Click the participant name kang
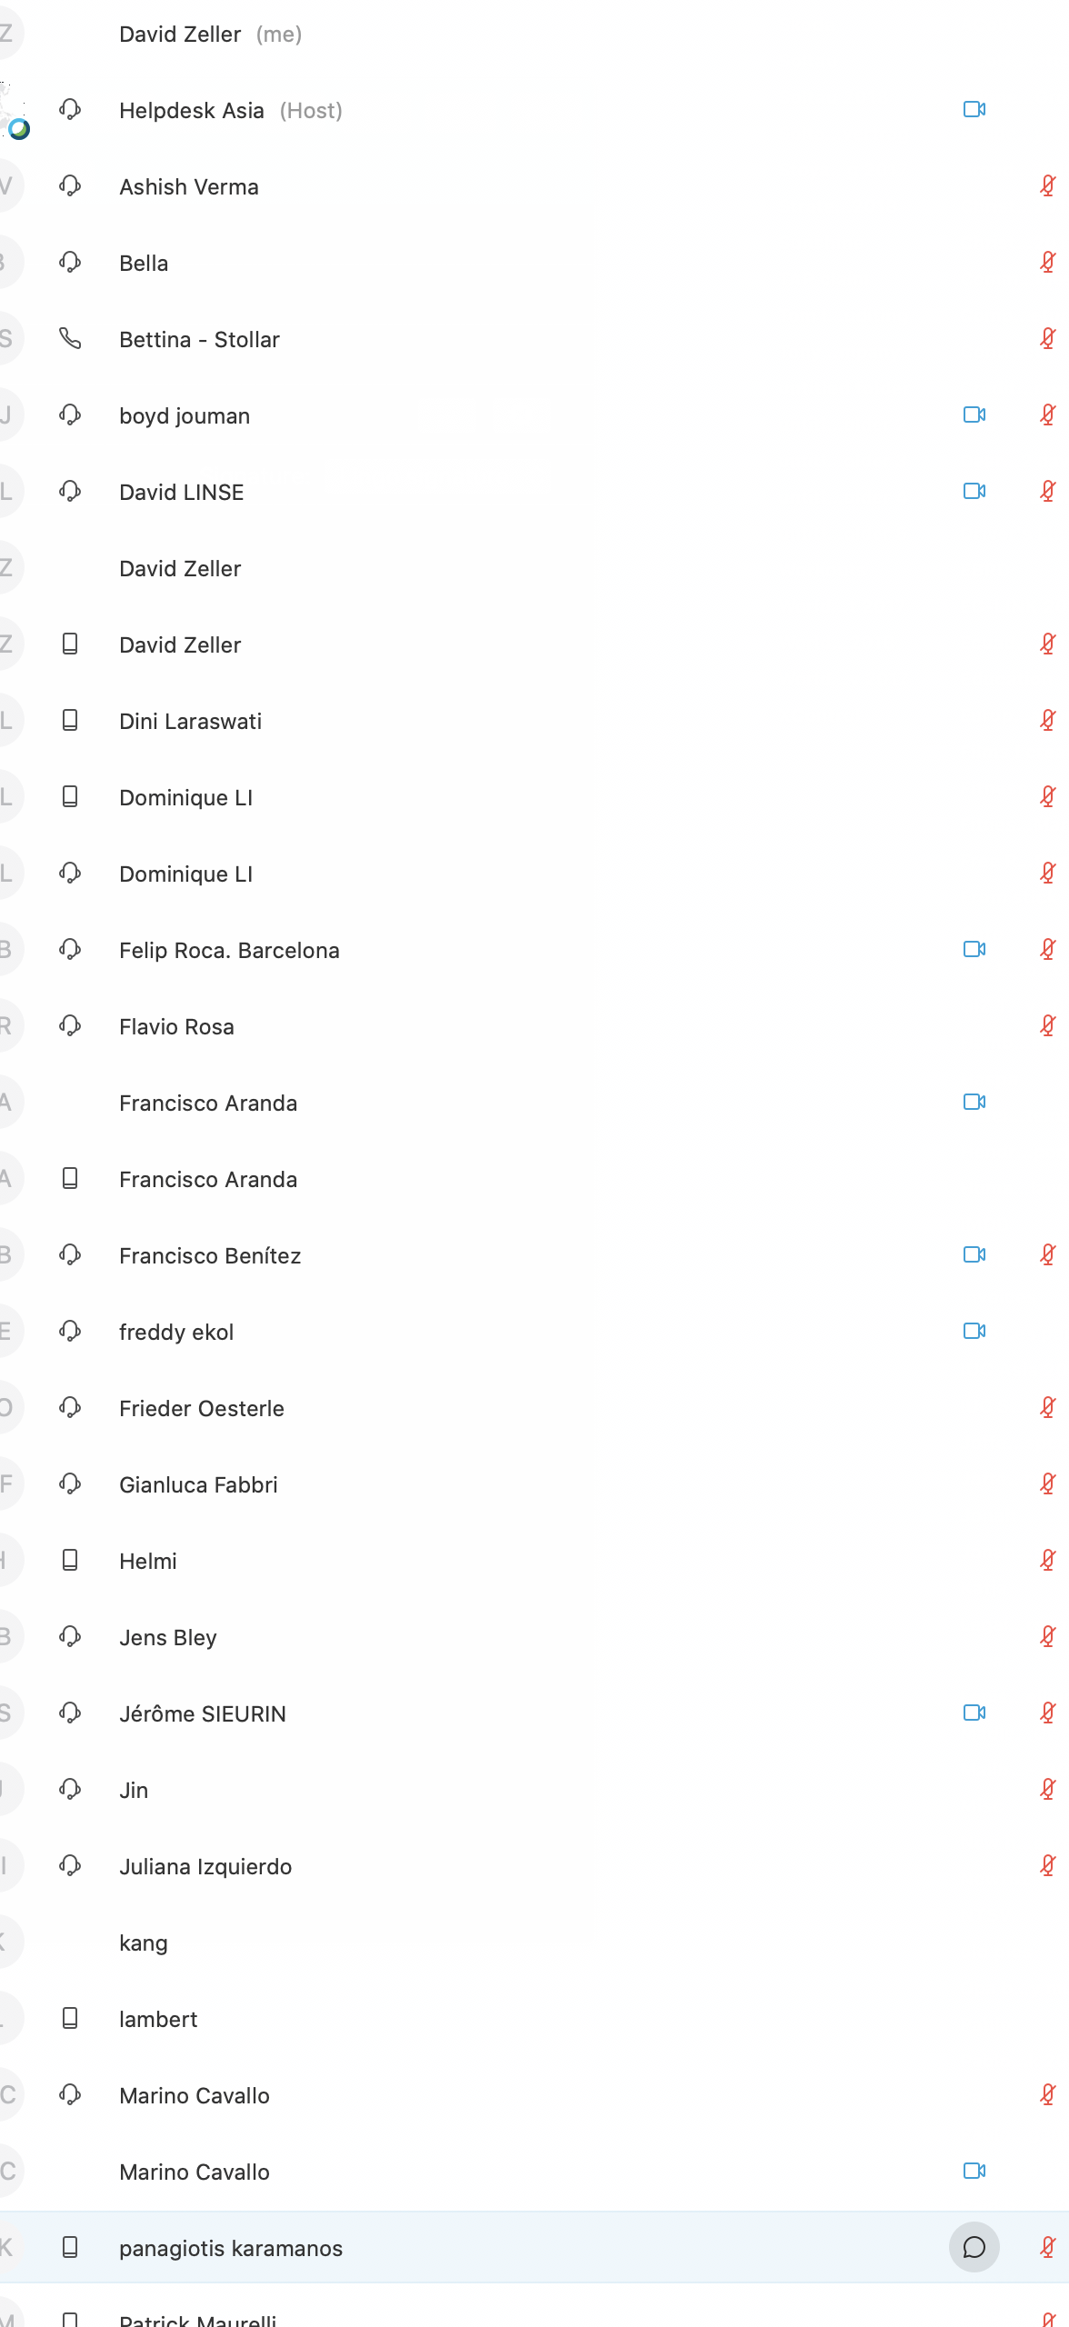Viewport: 1069px width, 2327px height. click(144, 1942)
